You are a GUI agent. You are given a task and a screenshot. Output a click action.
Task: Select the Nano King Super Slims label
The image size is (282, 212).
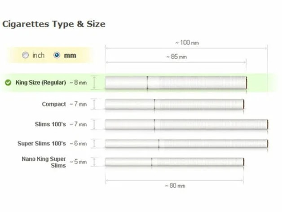(x=44, y=162)
